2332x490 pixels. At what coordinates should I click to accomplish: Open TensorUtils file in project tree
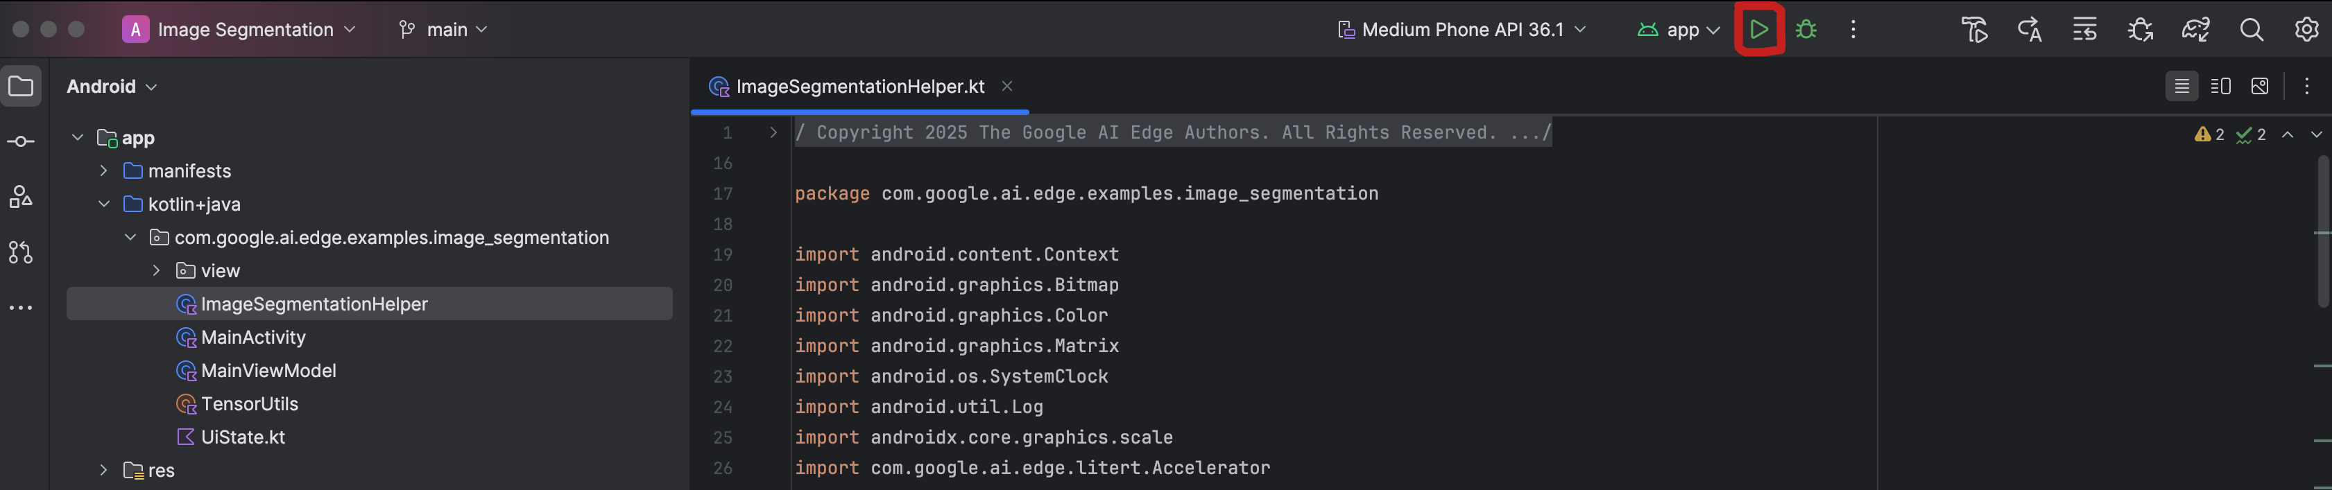click(x=249, y=404)
